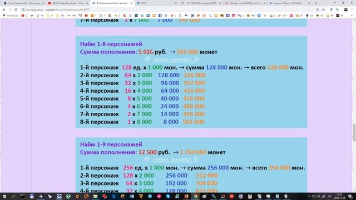Click the '416 000' running total value
The width and height of the screenshot is (356, 200).
[194, 91]
